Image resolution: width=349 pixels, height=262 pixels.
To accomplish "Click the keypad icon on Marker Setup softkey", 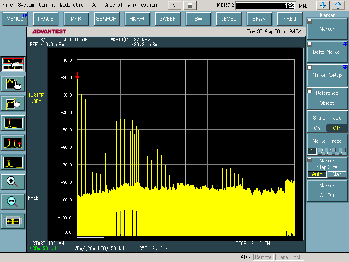I will [x=310, y=68].
